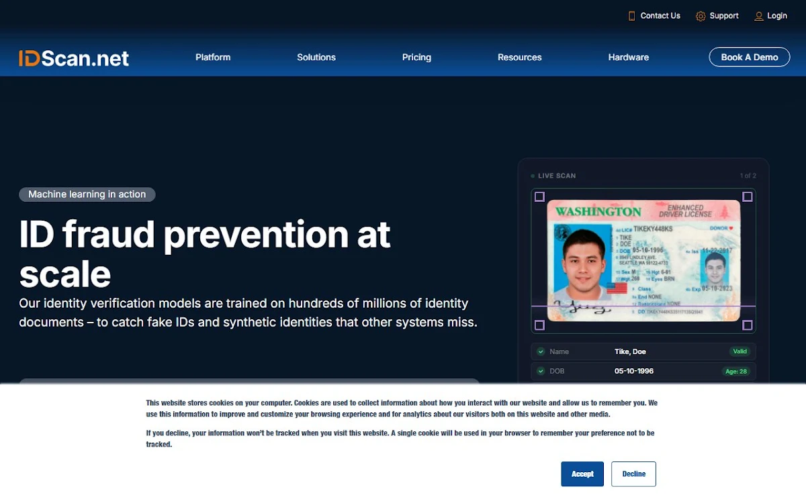Open the Contact Us link
The width and height of the screenshot is (806, 503).
click(x=660, y=16)
